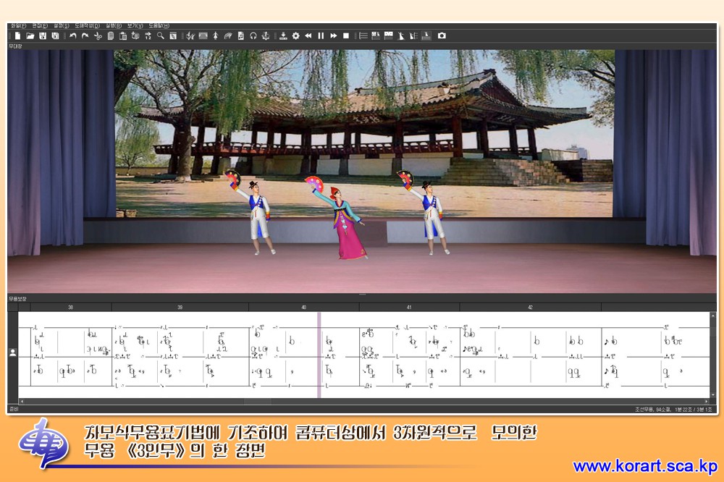Click the purple playhead marker in the score
724x482 pixels.
pos(319,355)
